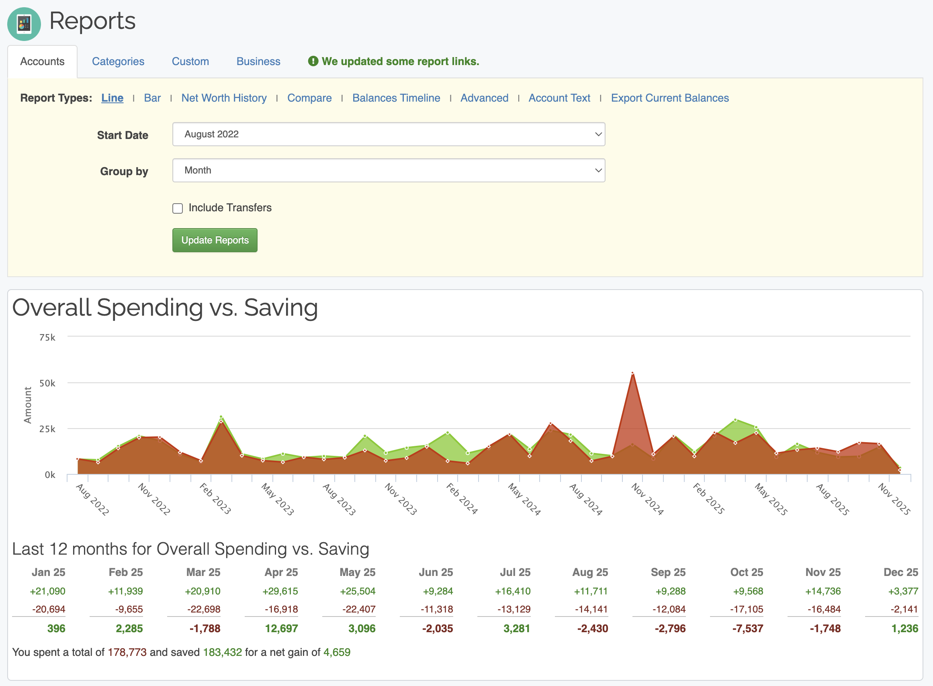
Task: Click the green exclamation notice icon
Action: coord(313,61)
